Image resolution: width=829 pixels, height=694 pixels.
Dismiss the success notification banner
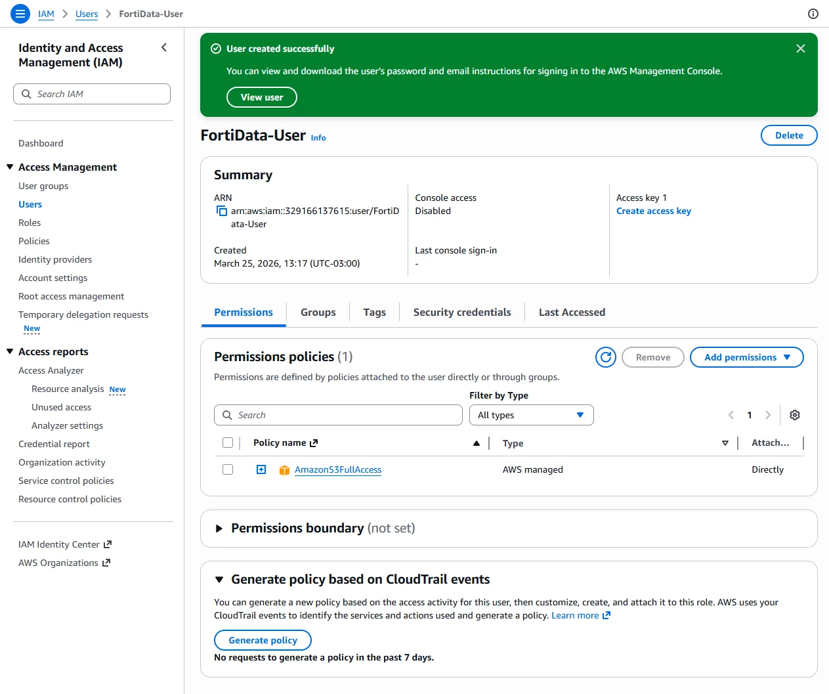pyautogui.click(x=801, y=49)
